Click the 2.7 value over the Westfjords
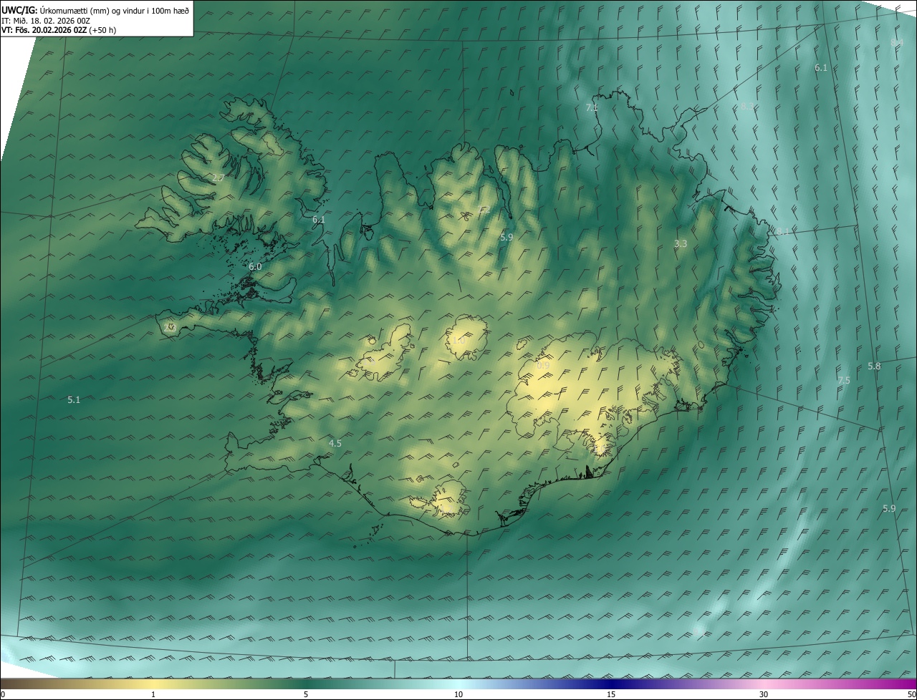This screenshot has height=700, width=917. [x=219, y=178]
